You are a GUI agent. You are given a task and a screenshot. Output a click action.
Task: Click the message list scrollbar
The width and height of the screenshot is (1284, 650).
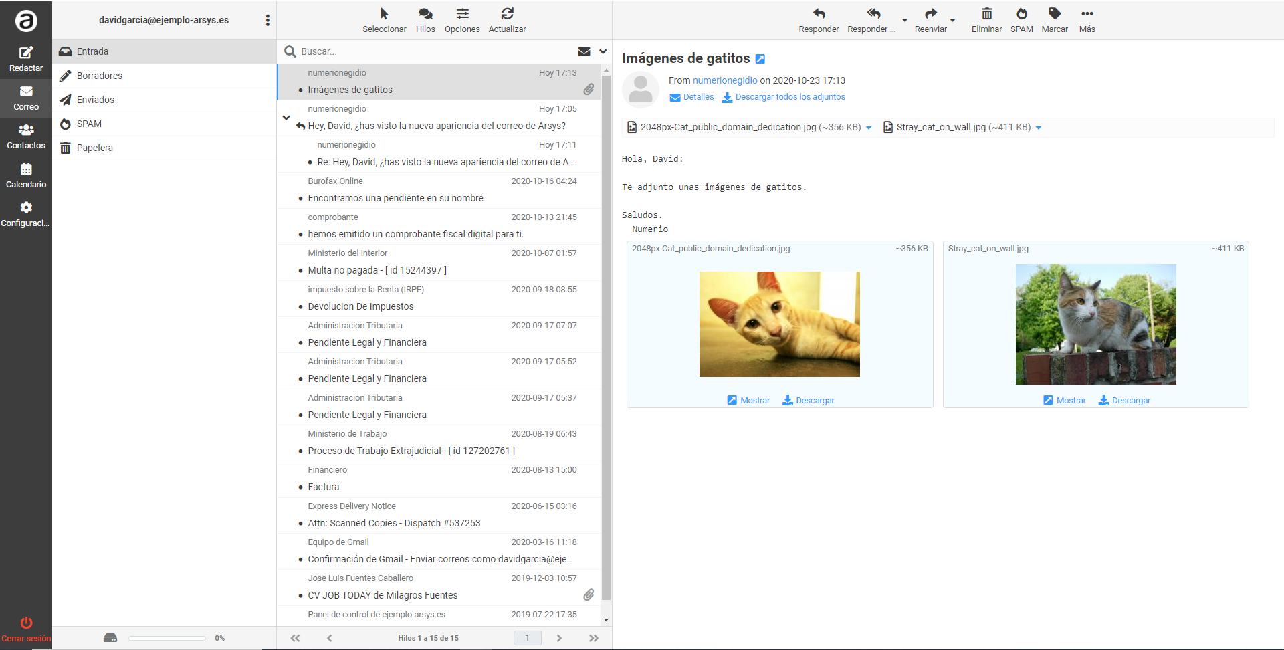tap(606, 338)
